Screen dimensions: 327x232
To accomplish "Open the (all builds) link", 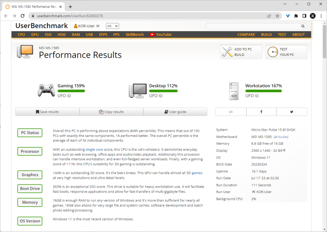I will coord(281,137).
